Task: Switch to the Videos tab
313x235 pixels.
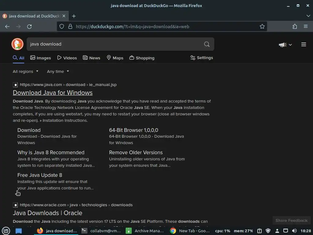Action: (x=67, y=58)
